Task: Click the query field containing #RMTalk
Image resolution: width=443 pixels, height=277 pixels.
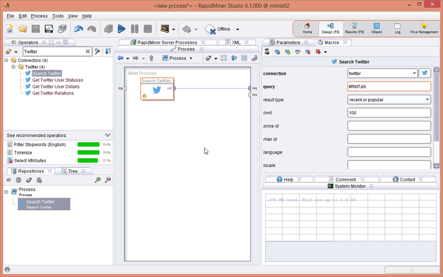Action: pos(389,86)
